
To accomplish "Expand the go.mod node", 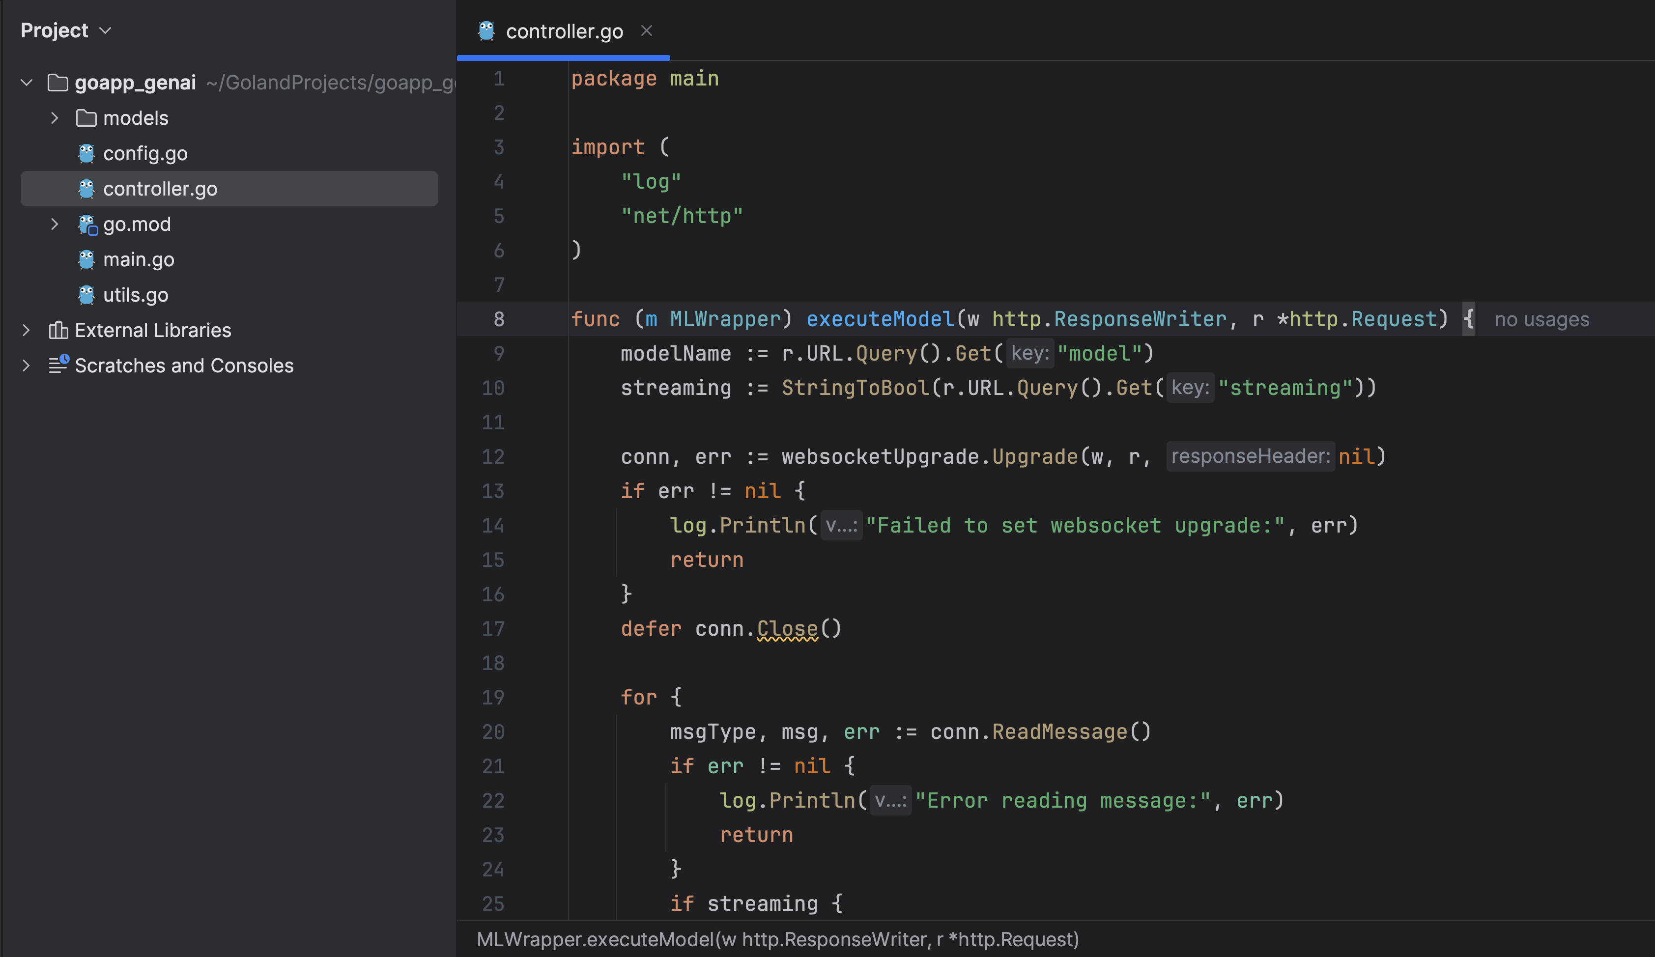I will (x=55, y=225).
